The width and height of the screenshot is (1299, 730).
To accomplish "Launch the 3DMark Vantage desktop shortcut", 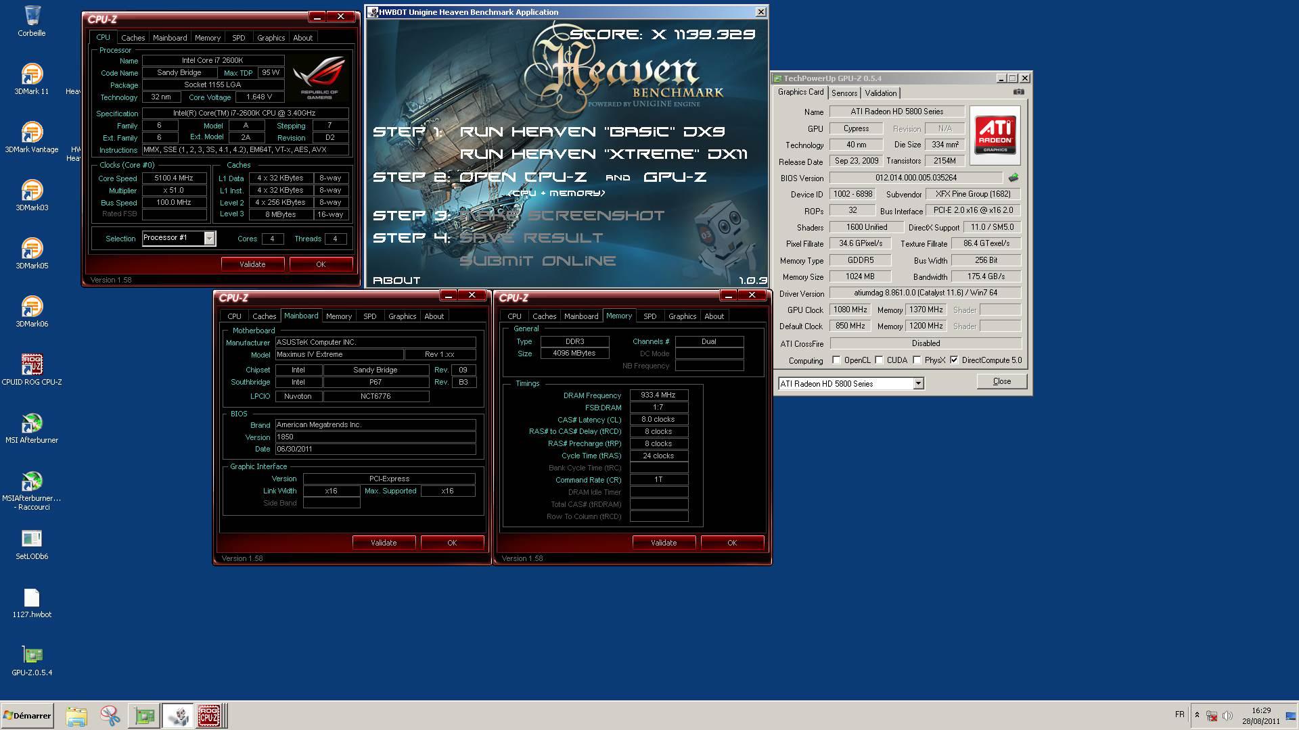I will [31, 137].
